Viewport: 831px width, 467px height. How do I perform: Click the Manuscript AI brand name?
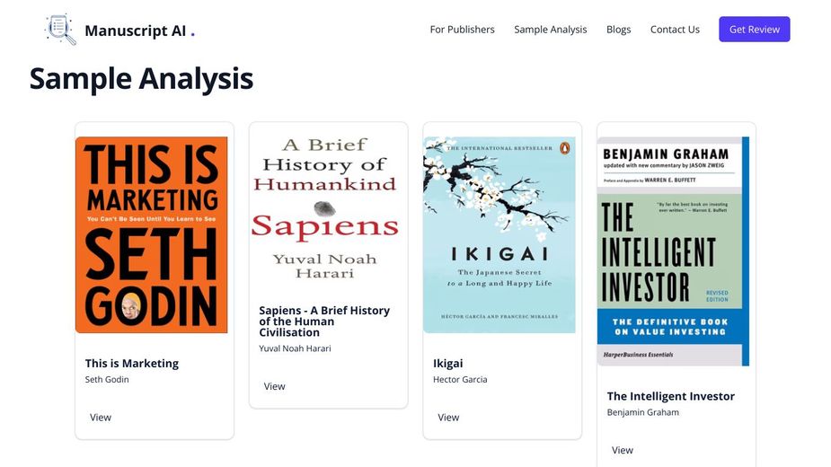[136, 31]
